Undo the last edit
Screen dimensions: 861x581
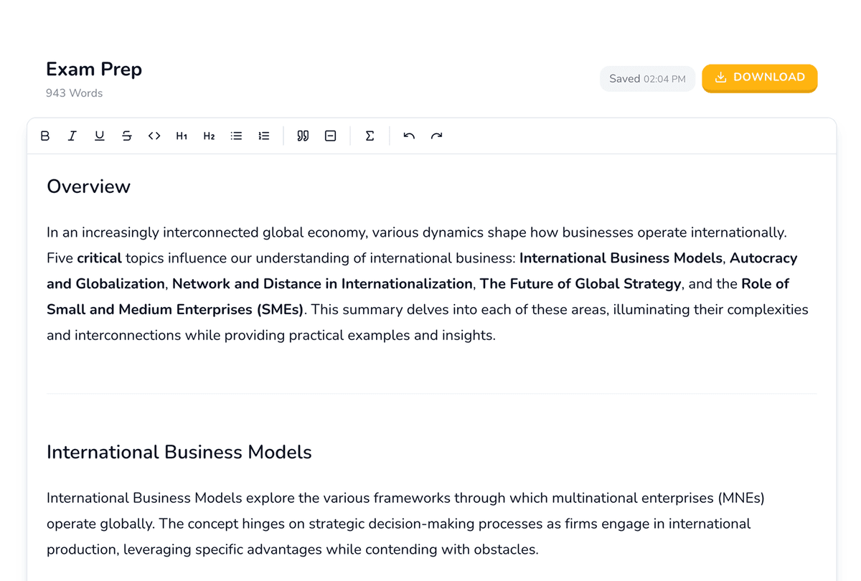pyautogui.click(x=408, y=136)
